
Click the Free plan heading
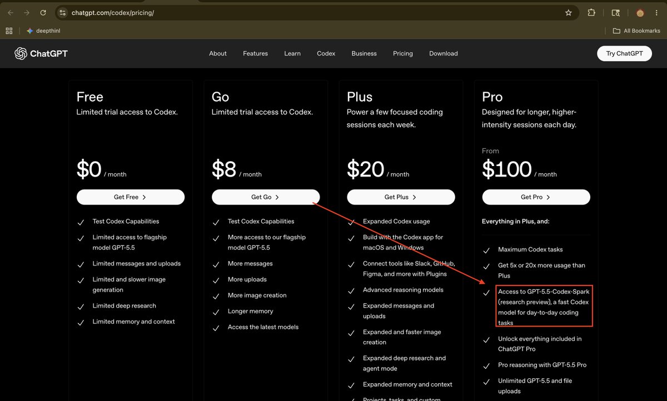click(90, 97)
